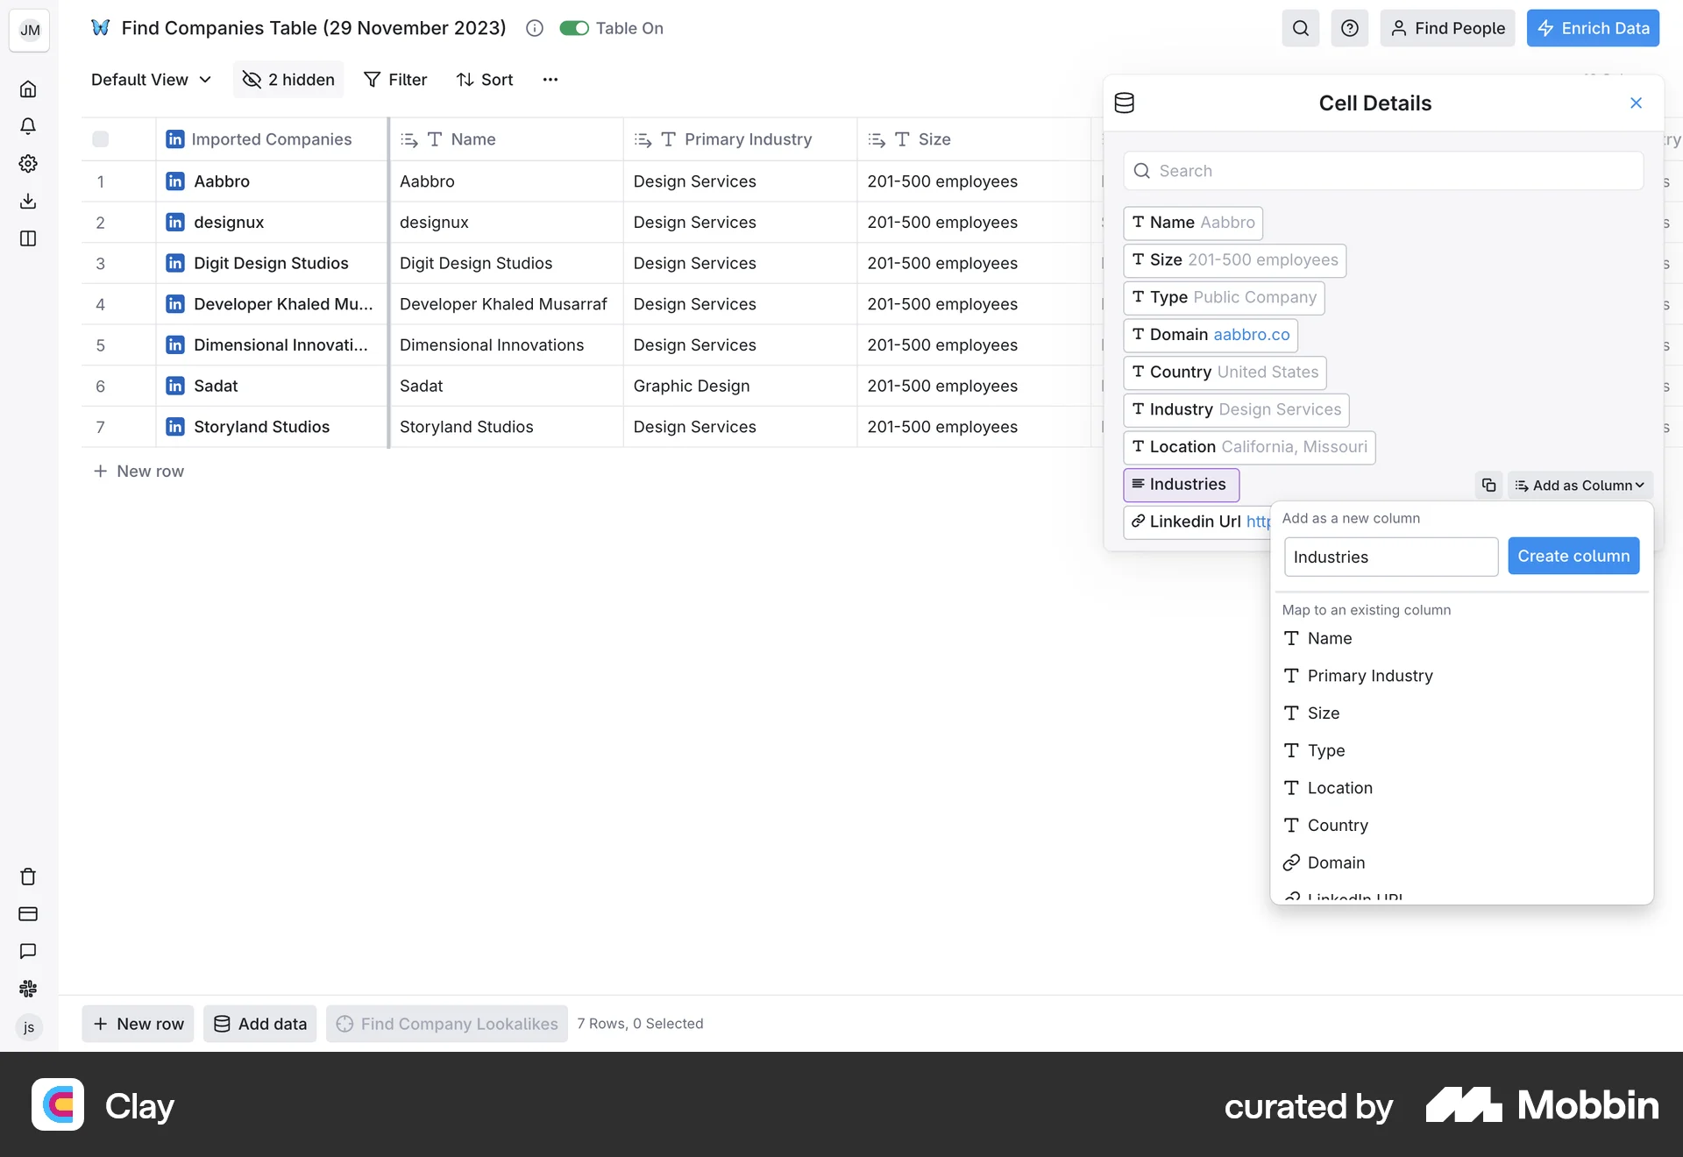Open the Filter menu
1683x1157 pixels.
[x=395, y=79]
